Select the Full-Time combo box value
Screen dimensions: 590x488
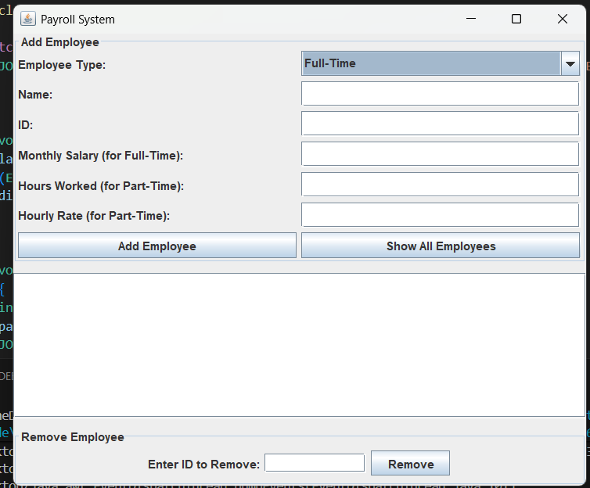pyautogui.click(x=431, y=64)
